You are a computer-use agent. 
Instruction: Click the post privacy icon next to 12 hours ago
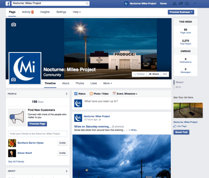tap(100, 119)
